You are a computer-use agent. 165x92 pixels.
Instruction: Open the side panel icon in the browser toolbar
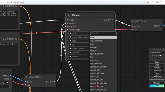pyautogui.click(x=157, y=2)
